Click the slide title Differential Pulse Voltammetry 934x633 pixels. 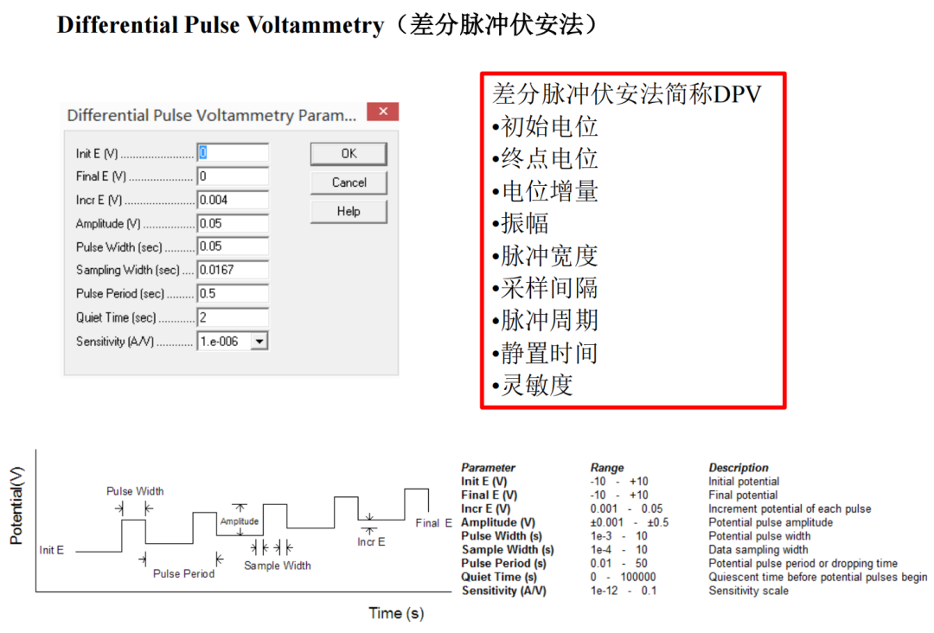point(221,25)
